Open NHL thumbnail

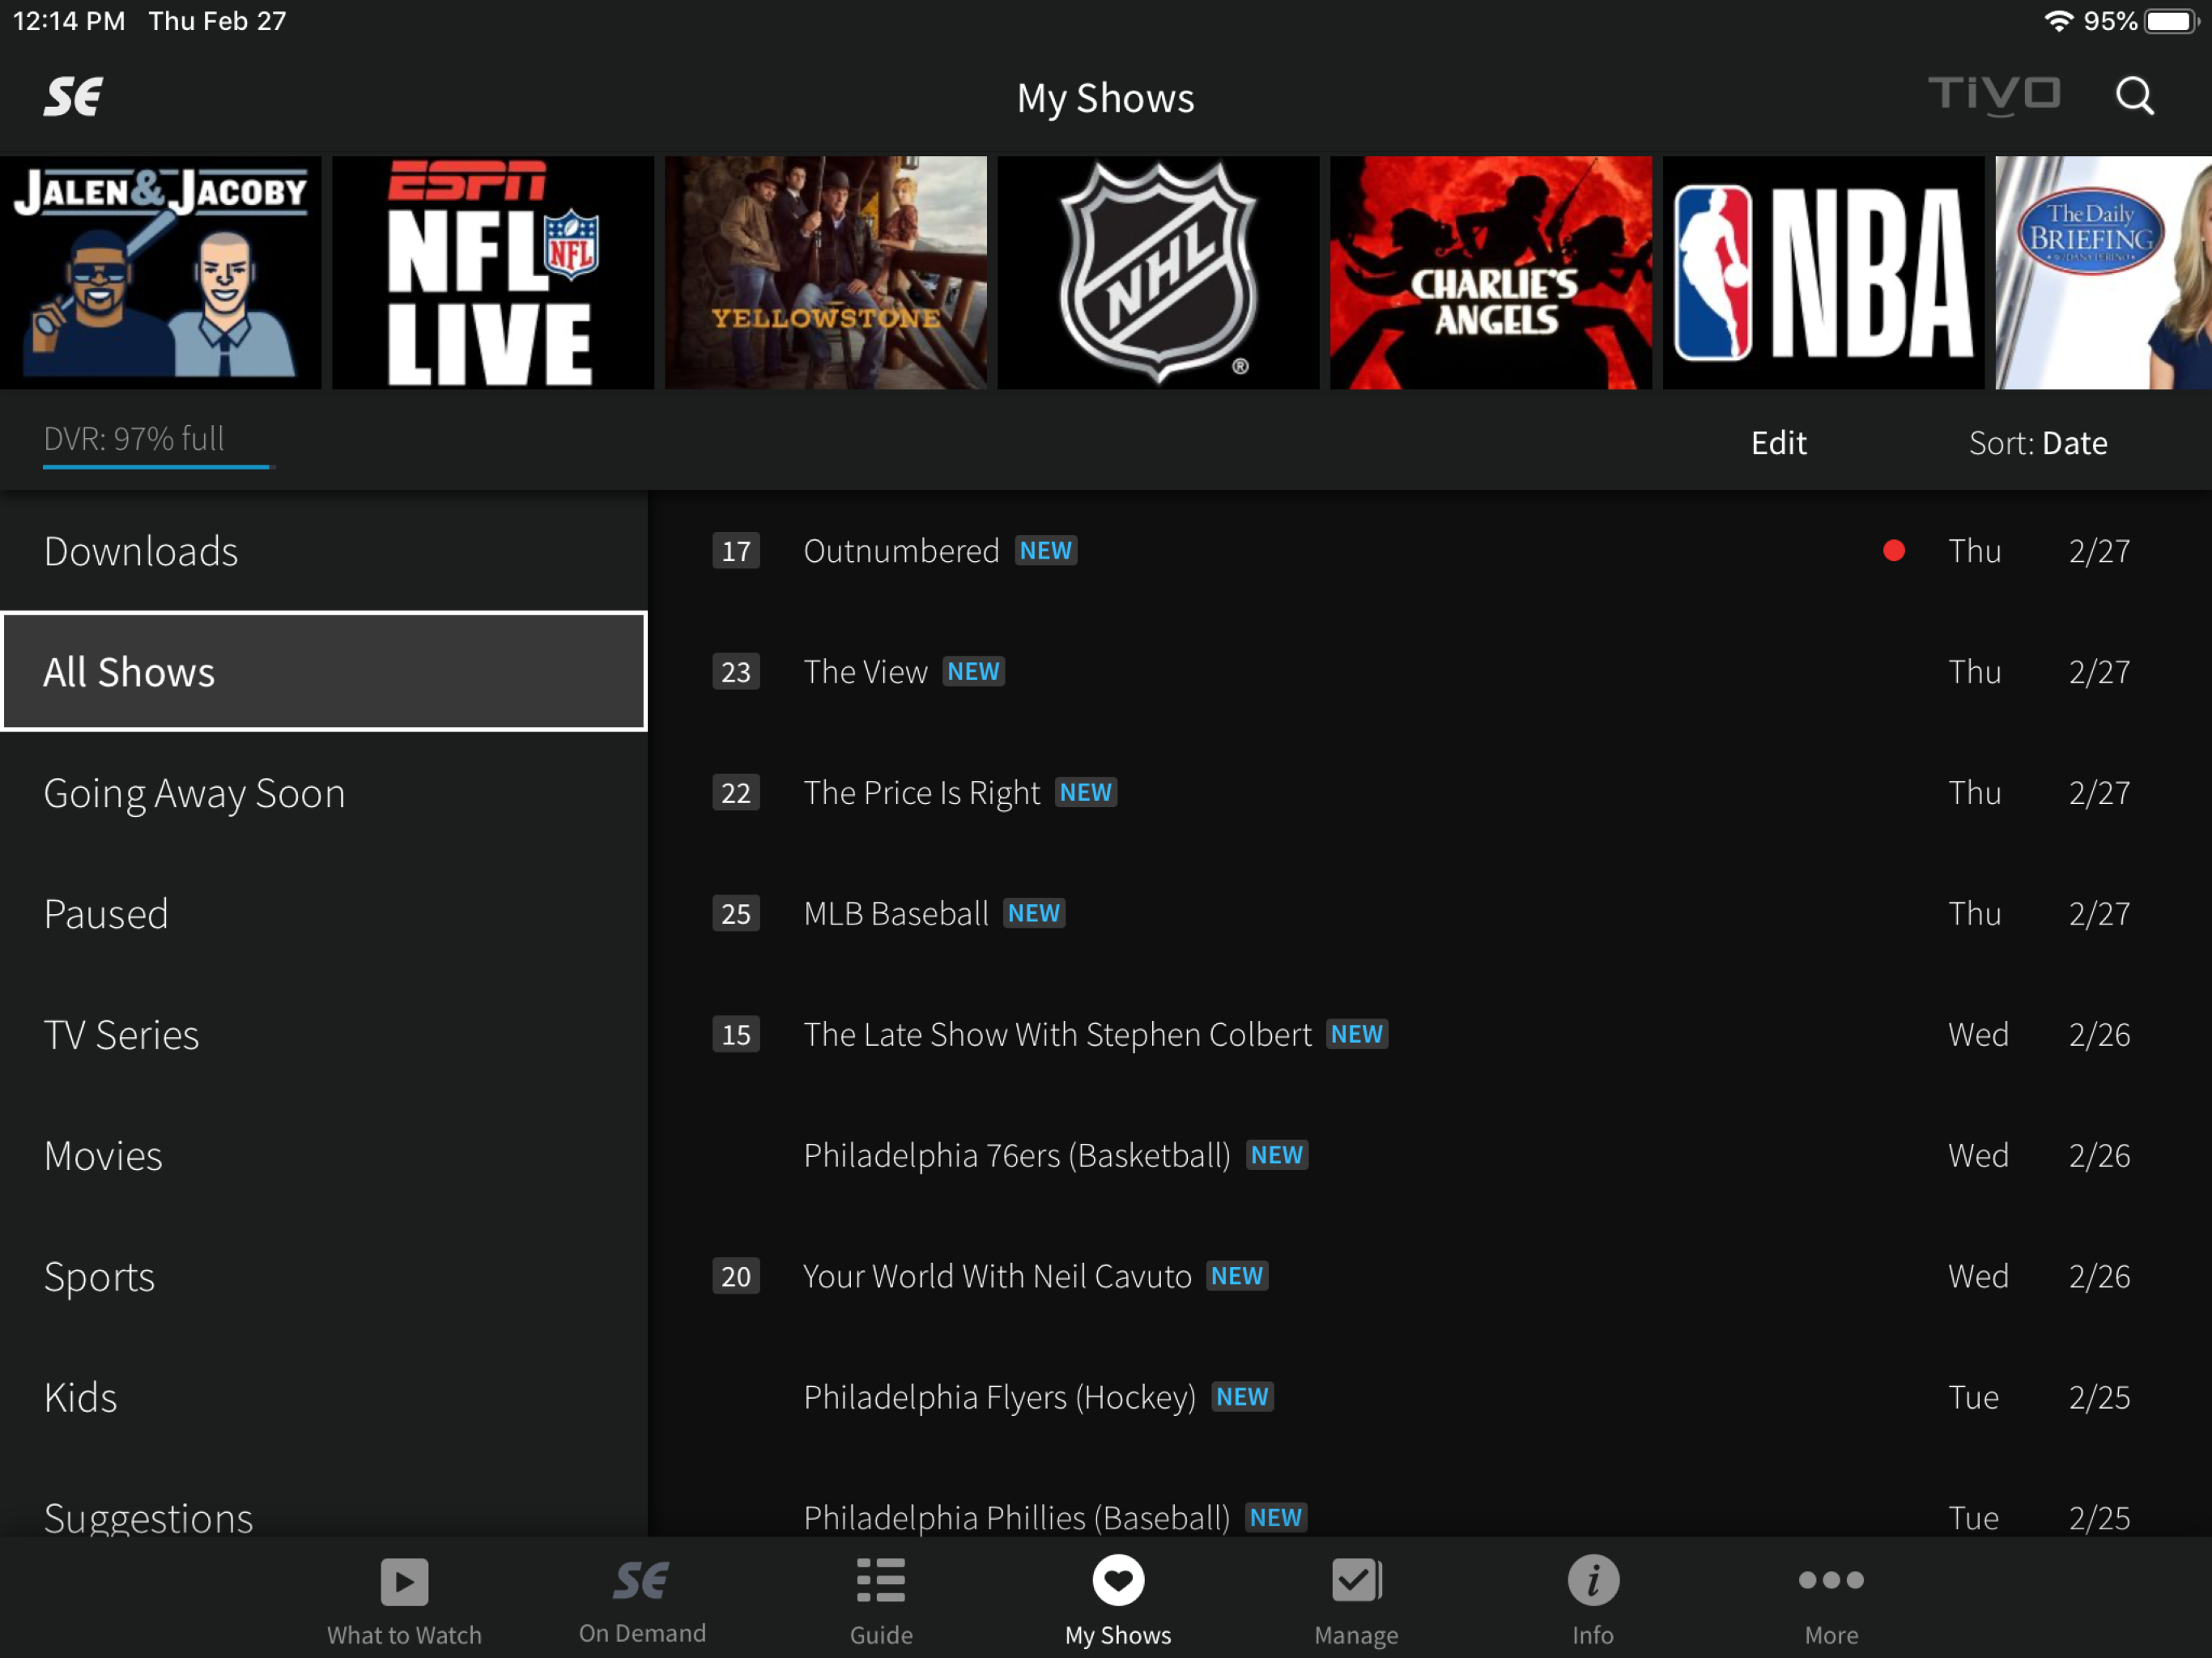click(1158, 272)
